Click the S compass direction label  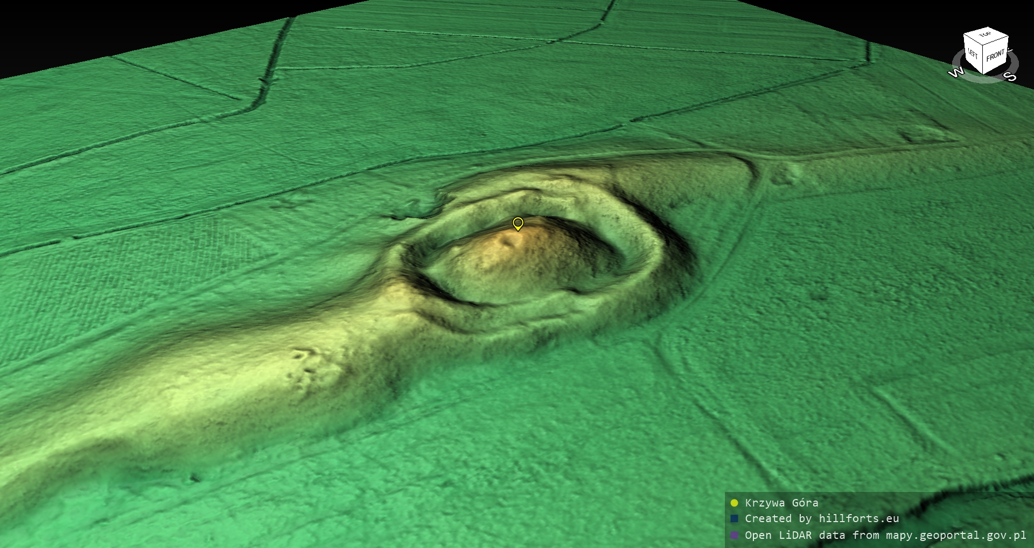tap(1011, 77)
